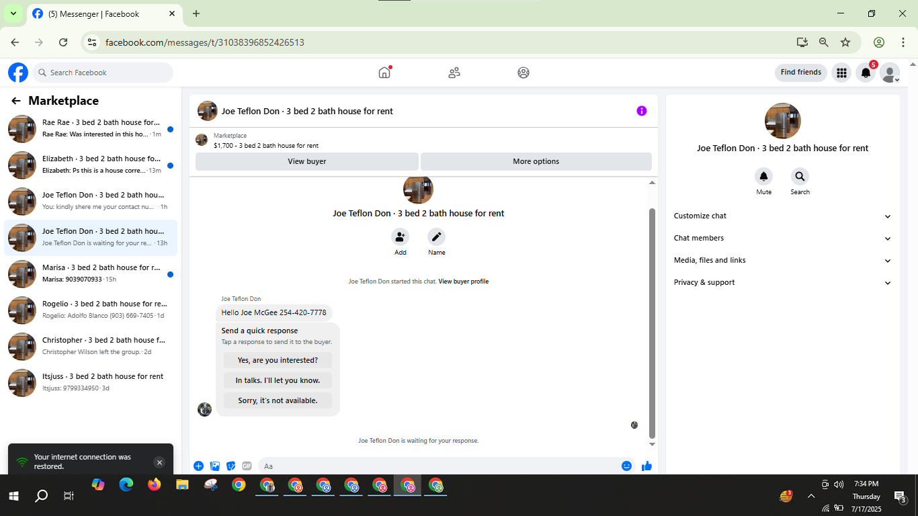Open the Messenger Facebook browser tab

click(104, 14)
